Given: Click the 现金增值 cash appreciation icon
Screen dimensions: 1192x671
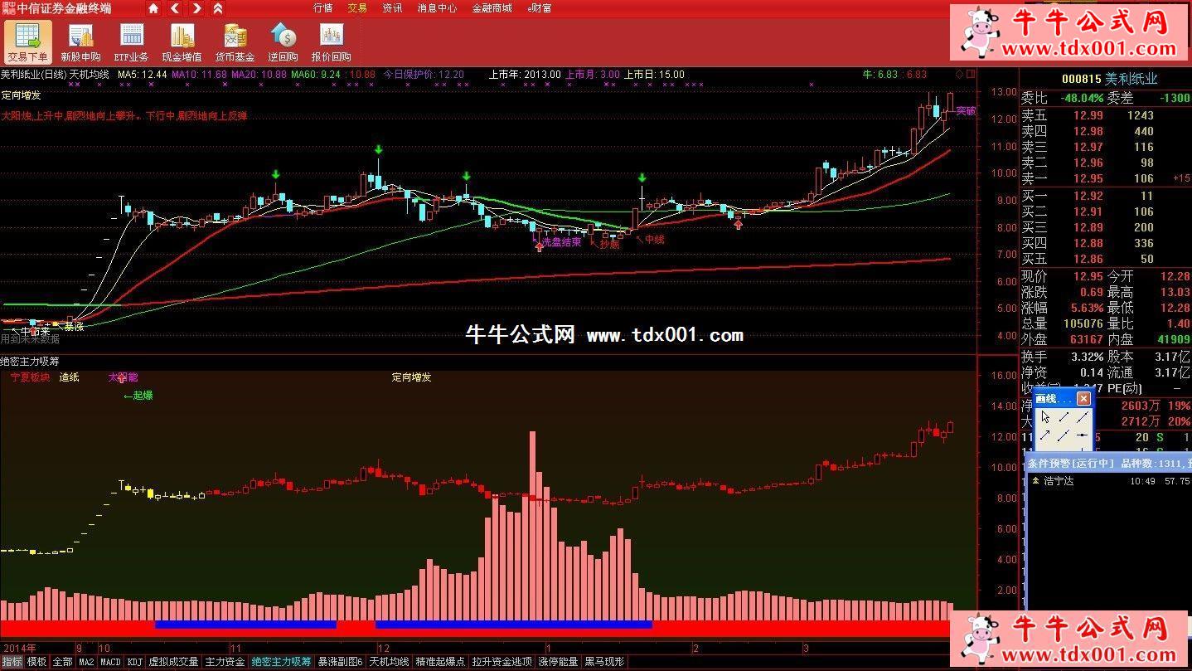Looking at the screenshot, I should (182, 42).
